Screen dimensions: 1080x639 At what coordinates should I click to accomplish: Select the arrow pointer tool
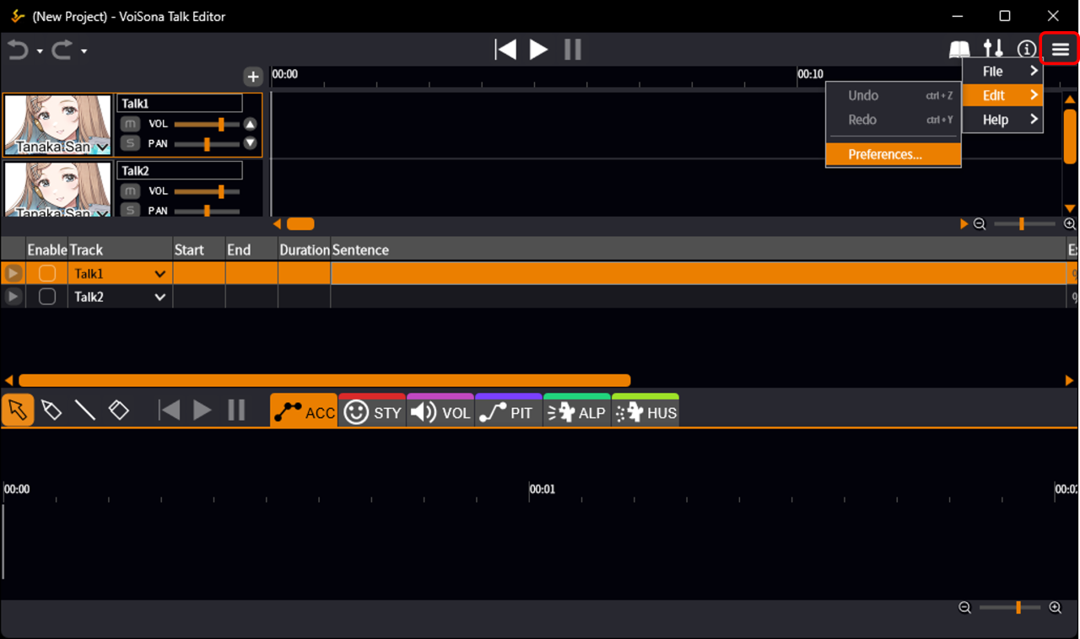18,411
